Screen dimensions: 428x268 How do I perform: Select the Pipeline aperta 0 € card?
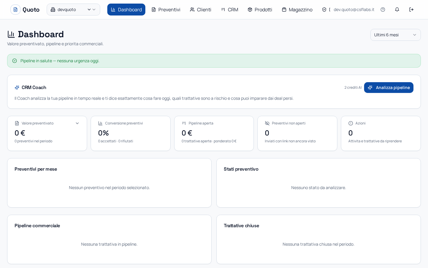[x=214, y=133]
